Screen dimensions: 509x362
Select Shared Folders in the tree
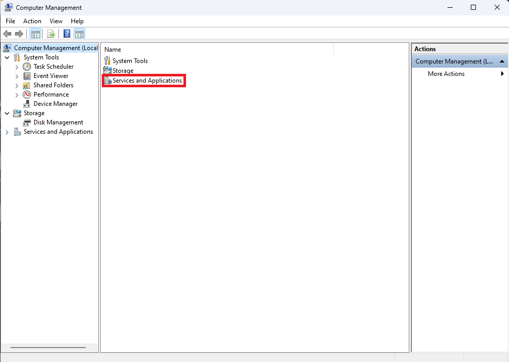click(54, 85)
